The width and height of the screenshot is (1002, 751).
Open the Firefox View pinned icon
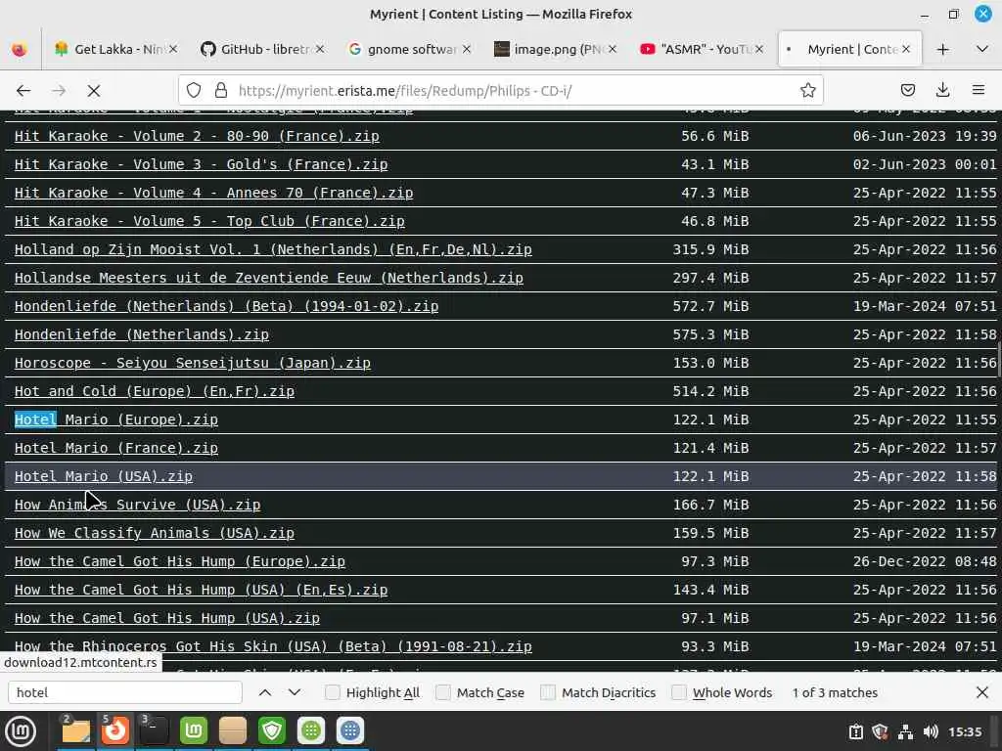[x=20, y=49]
